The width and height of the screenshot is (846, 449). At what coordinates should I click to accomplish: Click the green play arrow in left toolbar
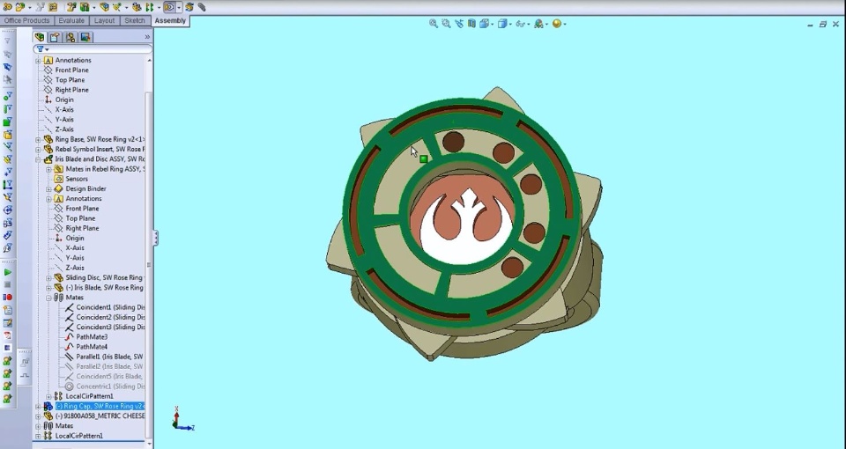click(8, 273)
